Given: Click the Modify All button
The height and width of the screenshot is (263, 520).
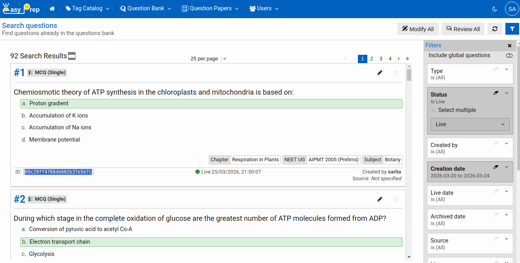Looking at the screenshot, I should pyautogui.click(x=418, y=28).
